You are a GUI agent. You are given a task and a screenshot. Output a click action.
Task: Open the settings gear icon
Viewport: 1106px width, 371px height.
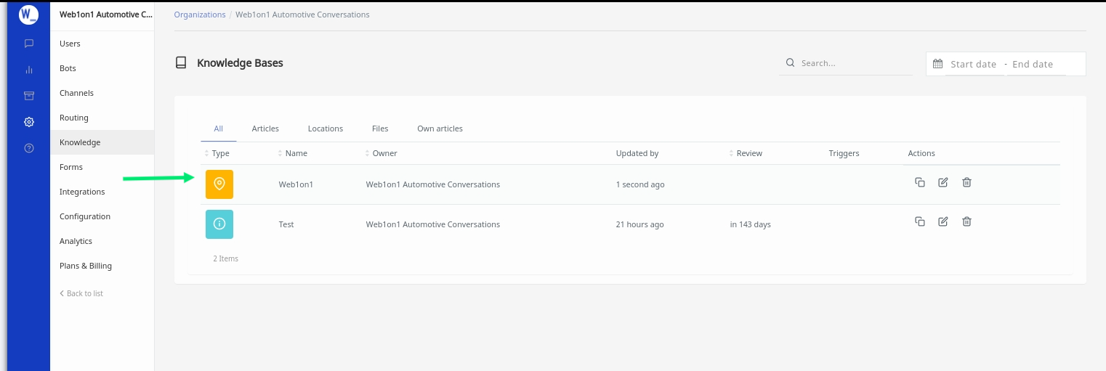pyautogui.click(x=29, y=122)
